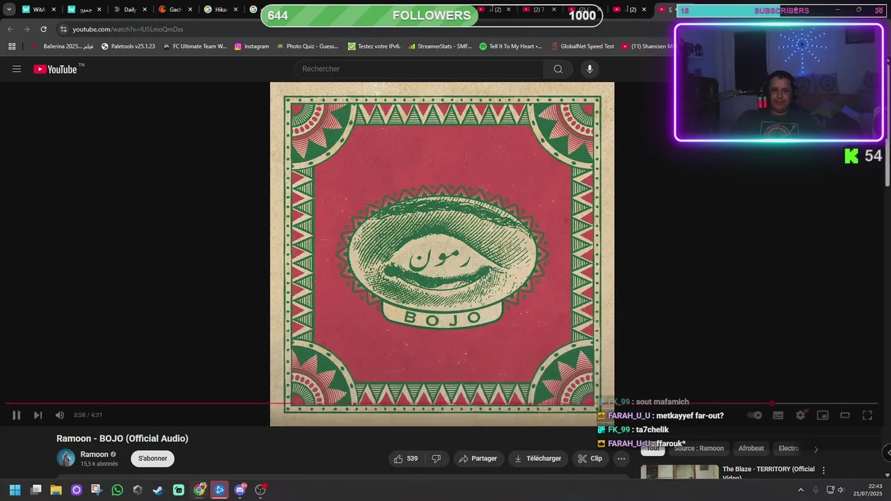Screen dimensions: 891x501
Task: Go to the YouTube home logo
Action: pyautogui.click(x=55, y=69)
